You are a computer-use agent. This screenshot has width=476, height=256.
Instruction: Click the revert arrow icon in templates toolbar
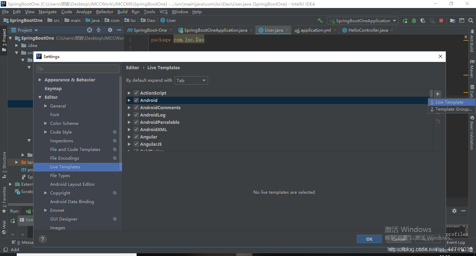click(438, 121)
